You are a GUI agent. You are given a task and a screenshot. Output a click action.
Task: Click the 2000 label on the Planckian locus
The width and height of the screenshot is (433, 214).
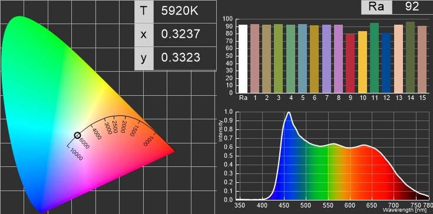coord(124,126)
